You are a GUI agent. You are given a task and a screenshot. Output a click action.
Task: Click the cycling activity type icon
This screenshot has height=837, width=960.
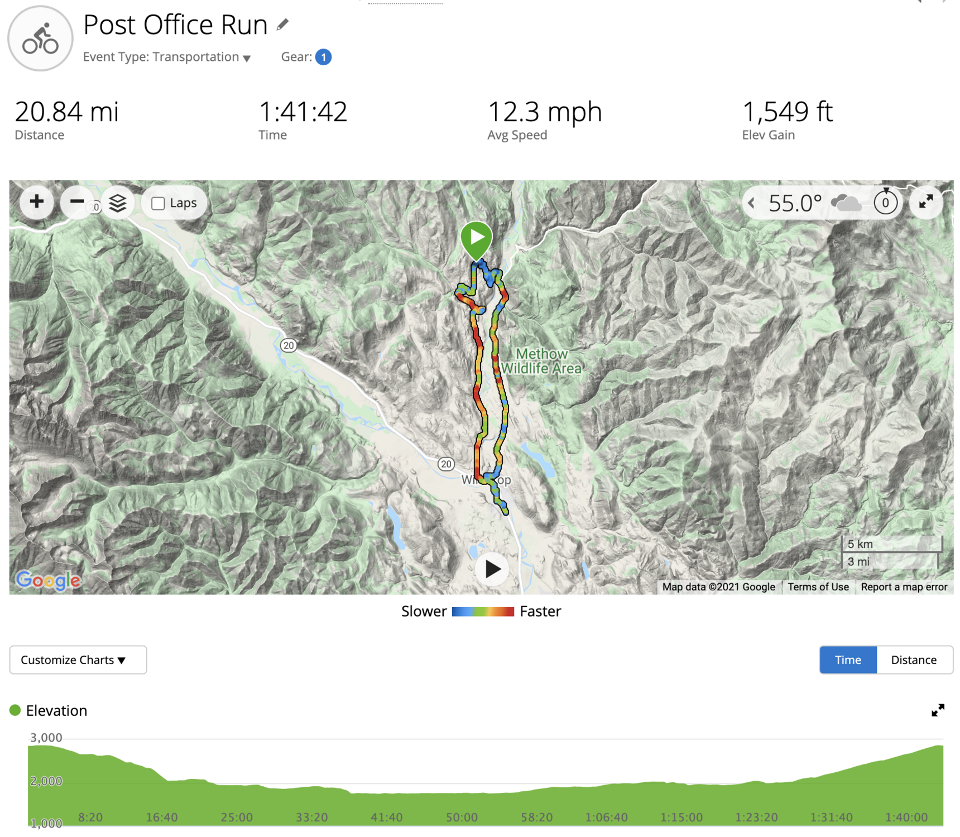pyautogui.click(x=40, y=39)
